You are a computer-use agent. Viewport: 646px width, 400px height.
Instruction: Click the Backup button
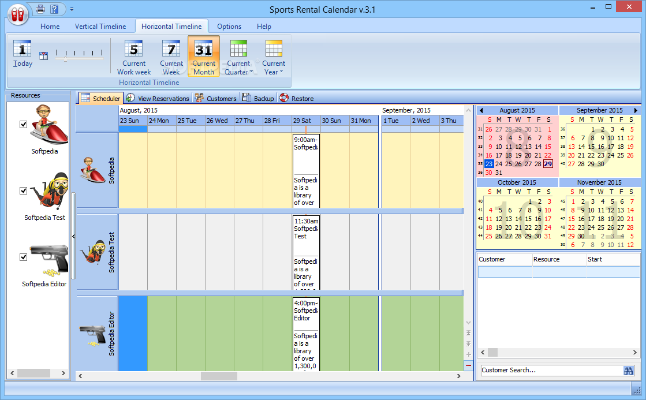pyautogui.click(x=258, y=99)
